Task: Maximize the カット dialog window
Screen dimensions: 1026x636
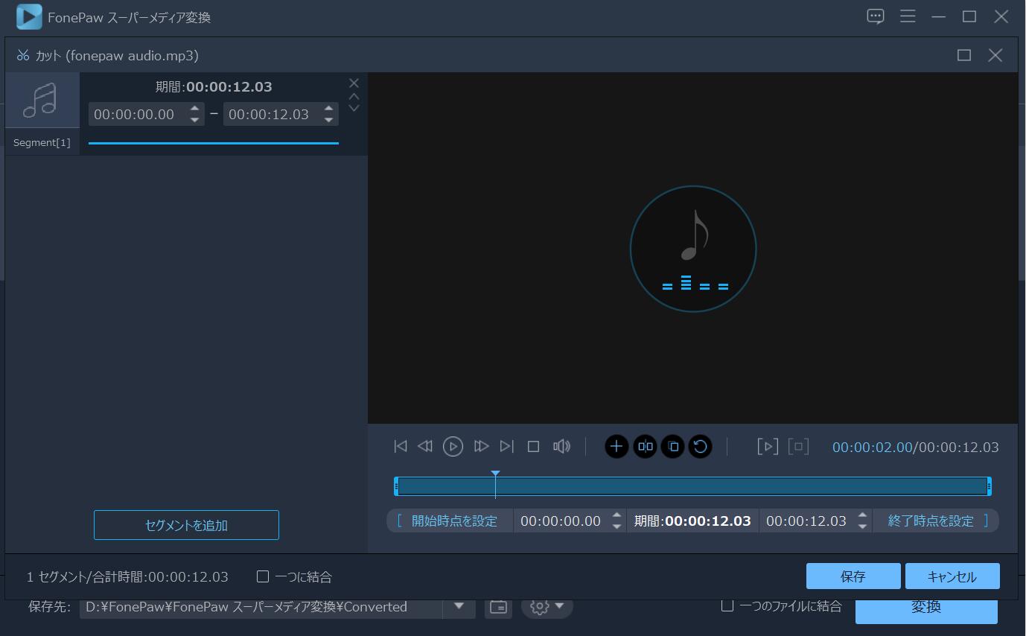Action: point(964,55)
